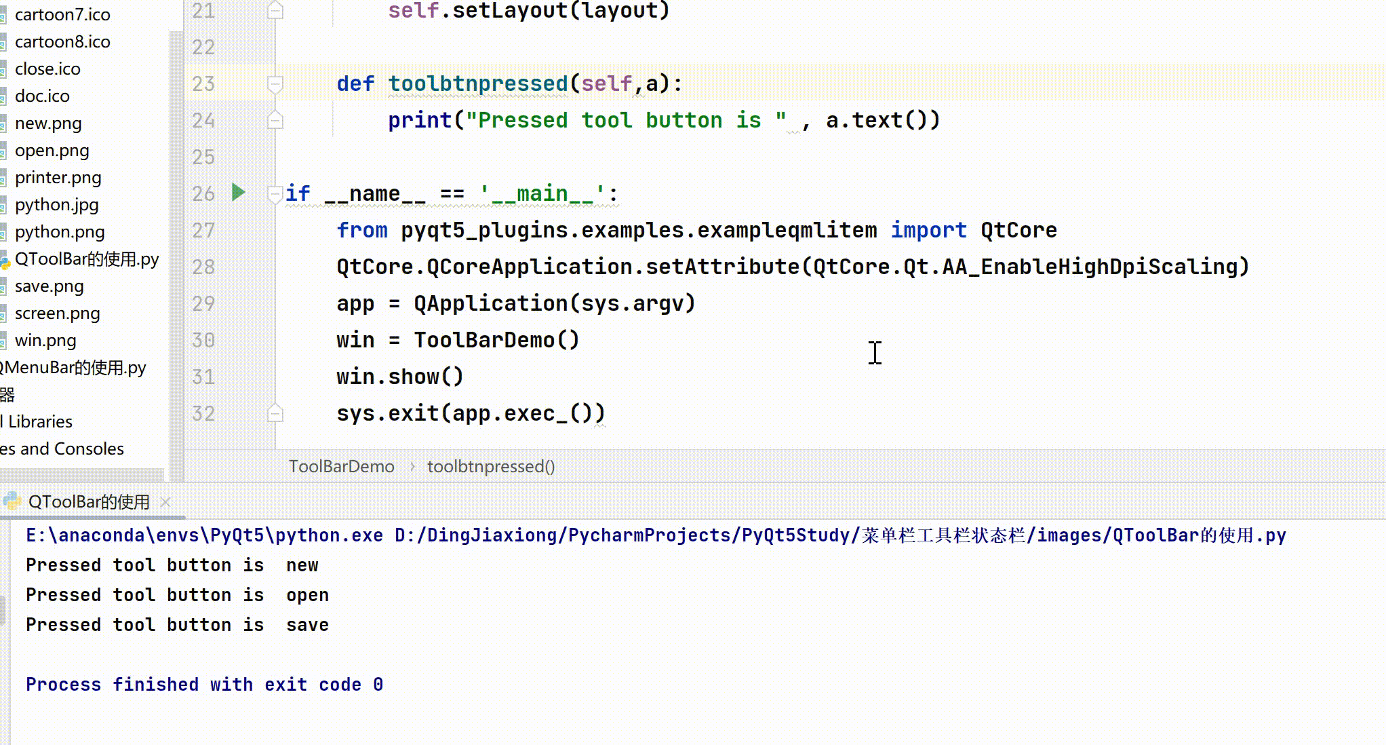The height and width of the screenshot is (745, 1386).
Task: Set a breakpoint in the gutter at line 30
Action: point(239,340)
